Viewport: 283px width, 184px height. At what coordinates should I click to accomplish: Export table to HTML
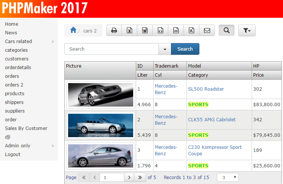160,31
